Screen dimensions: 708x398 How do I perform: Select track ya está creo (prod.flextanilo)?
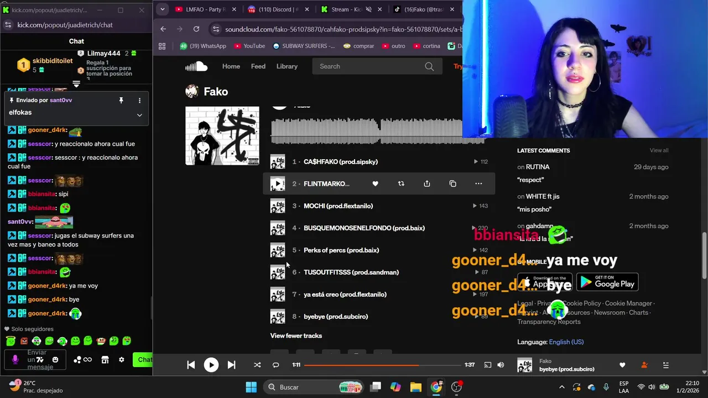pos(345,294)
